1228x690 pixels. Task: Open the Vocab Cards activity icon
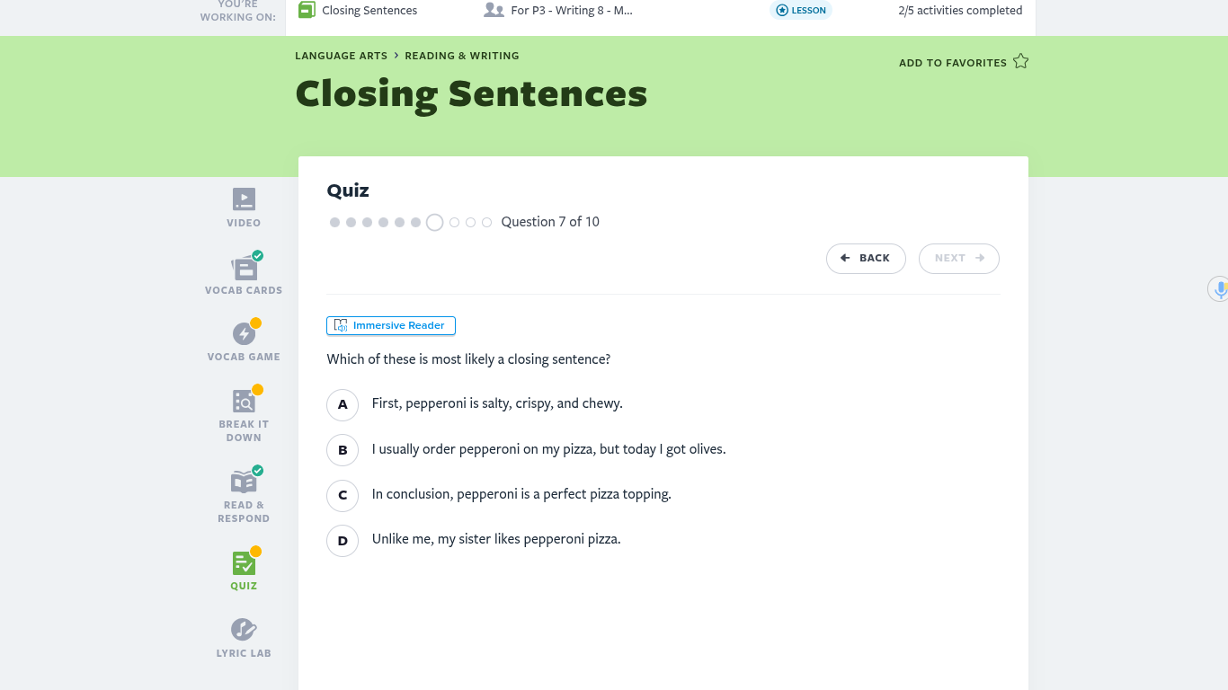(x=244, y=268)
